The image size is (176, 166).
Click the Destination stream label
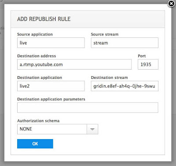pyautogui.click(x=109, y=77)
